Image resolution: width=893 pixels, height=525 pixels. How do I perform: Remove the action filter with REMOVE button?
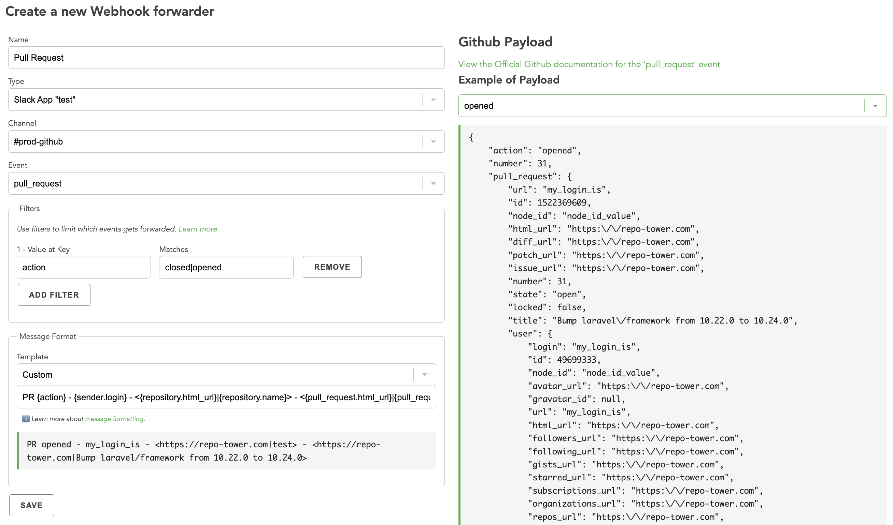332,267
